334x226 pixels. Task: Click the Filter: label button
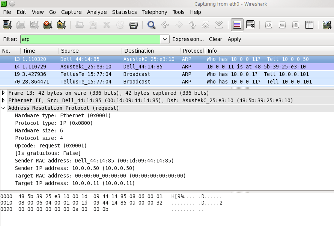click(x=10, y=39)
